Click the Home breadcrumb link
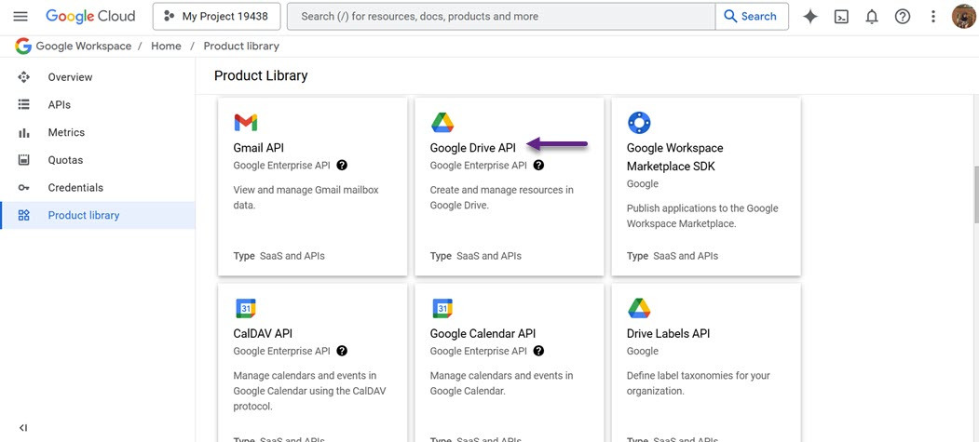This screenshot has width=979, height=442. (166, 46)
